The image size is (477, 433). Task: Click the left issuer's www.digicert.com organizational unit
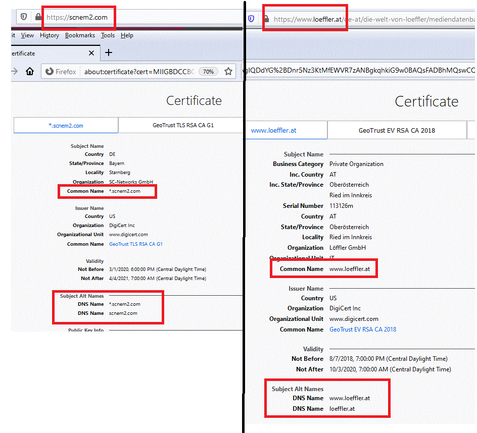(x=128, y=235)
